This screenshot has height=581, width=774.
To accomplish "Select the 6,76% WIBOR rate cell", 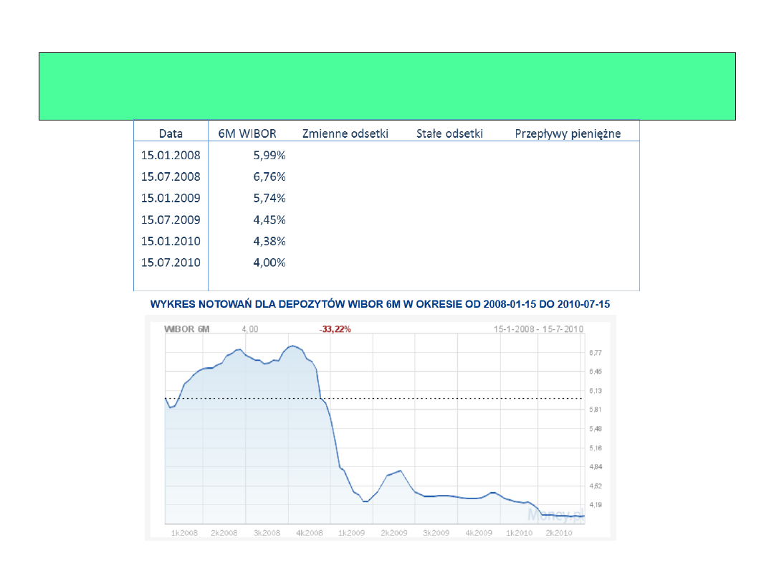I will pos(269,176).
